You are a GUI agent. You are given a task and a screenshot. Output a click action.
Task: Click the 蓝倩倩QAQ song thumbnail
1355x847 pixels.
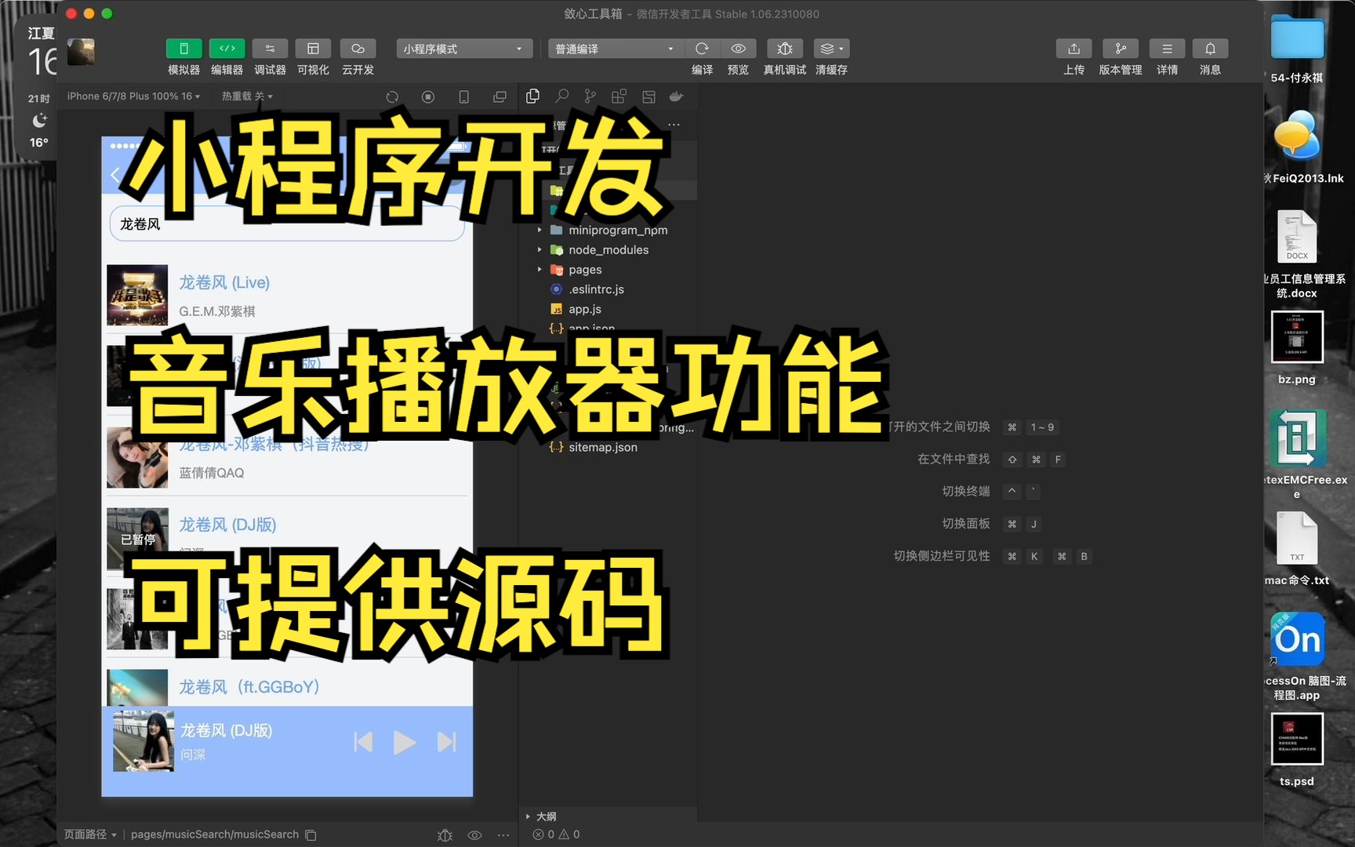click(x=137, y=457)
